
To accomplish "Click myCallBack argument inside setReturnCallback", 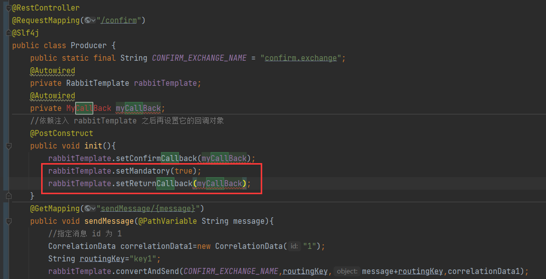I will click(220, 184).
